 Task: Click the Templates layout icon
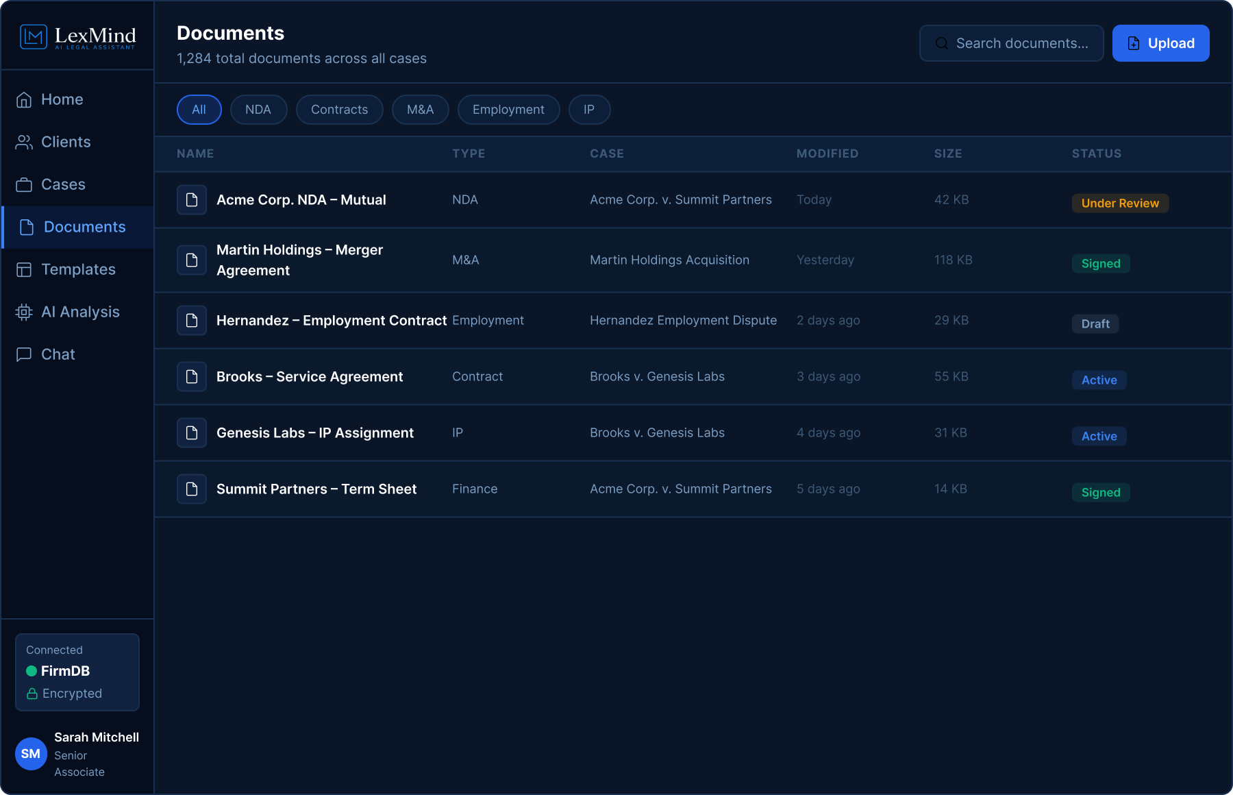click(x=24, y=270)
